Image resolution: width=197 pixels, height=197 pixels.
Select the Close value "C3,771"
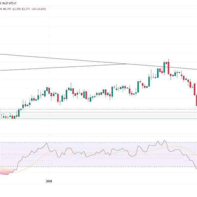point(26,9)
